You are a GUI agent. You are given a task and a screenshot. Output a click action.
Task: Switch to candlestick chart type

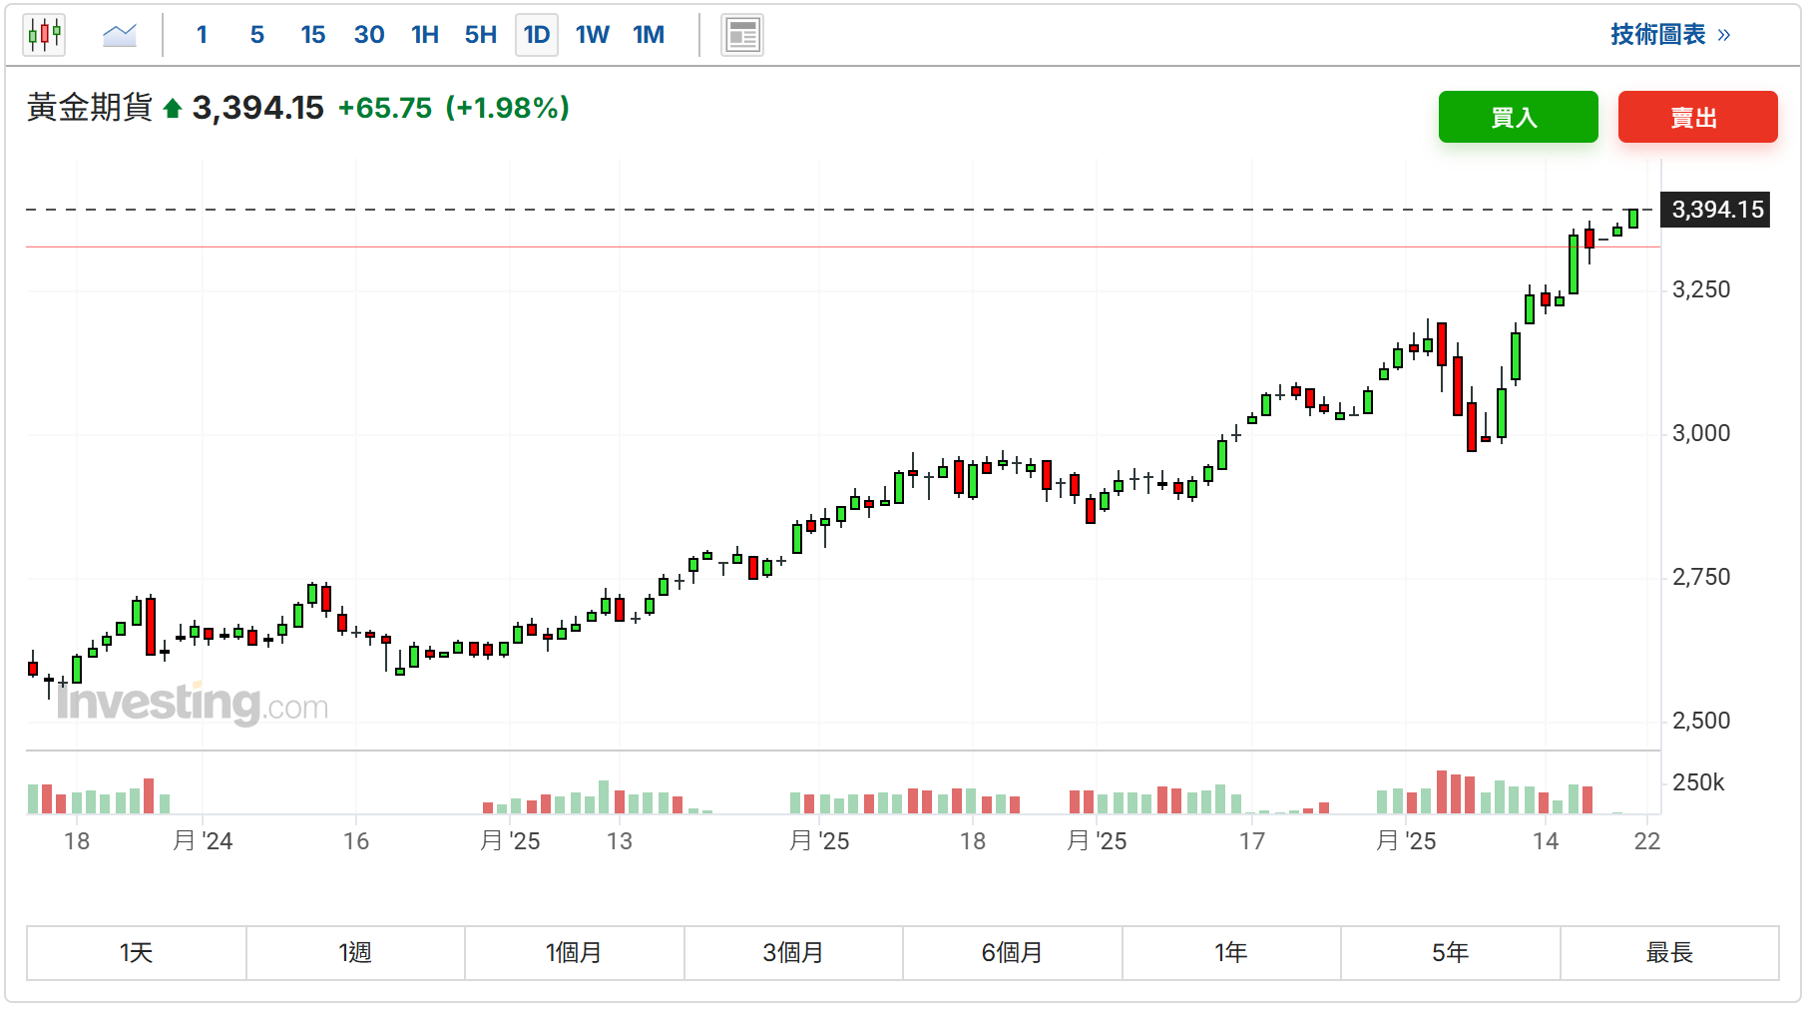(44, 35)
